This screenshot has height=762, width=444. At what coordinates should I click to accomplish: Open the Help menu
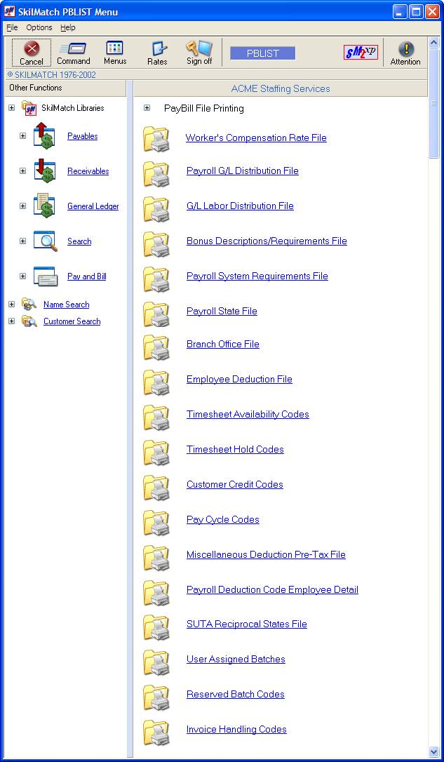tap(68, 27)
